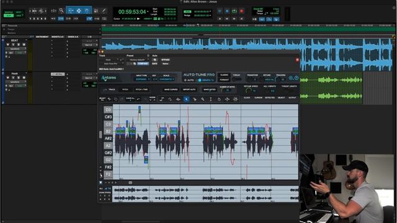Click the red Record button in transport

(241, 11)
